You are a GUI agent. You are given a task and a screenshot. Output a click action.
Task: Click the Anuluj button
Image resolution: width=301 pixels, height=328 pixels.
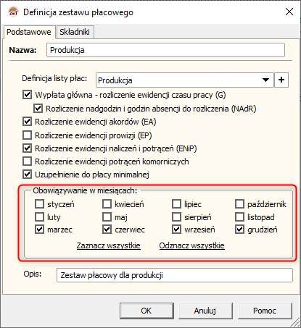coord(205,311)
